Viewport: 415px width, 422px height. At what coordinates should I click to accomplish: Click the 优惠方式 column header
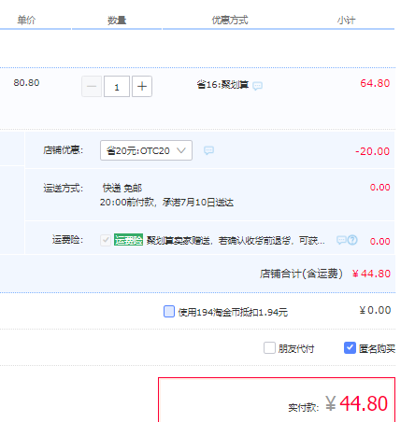230,21
